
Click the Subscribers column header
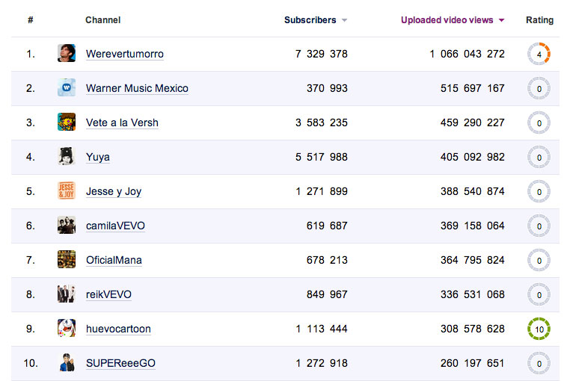(x=310, y=20)
